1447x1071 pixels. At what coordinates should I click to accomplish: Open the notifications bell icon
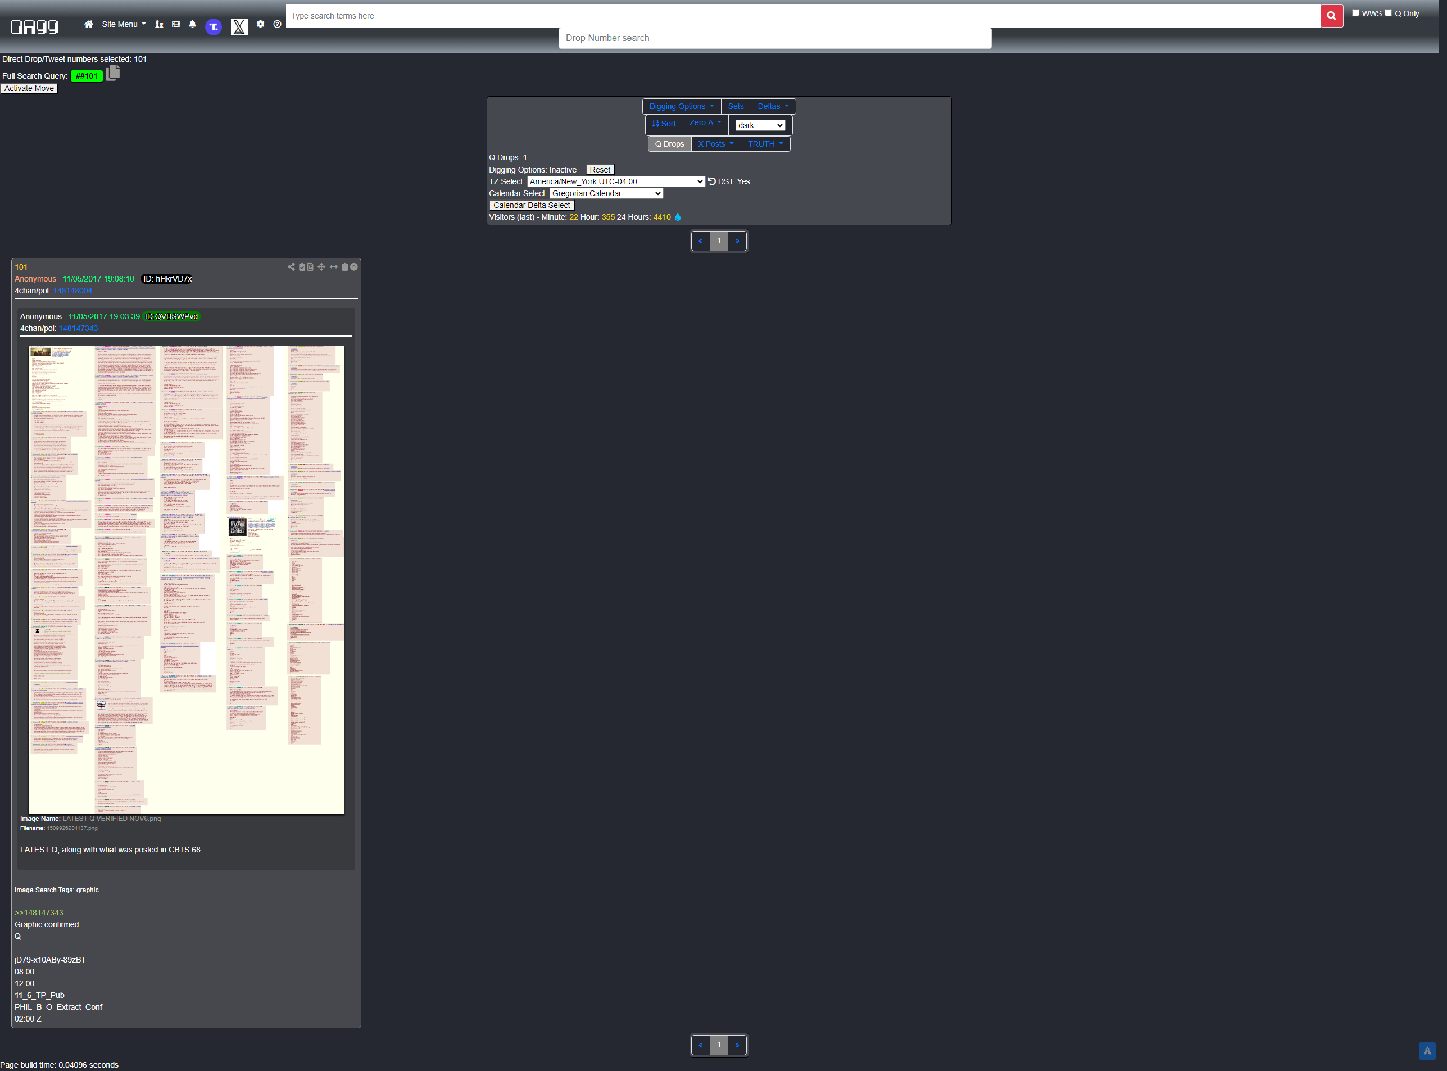click(x=193, y=24)
